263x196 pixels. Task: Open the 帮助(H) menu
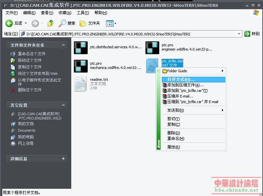[101, 13]
